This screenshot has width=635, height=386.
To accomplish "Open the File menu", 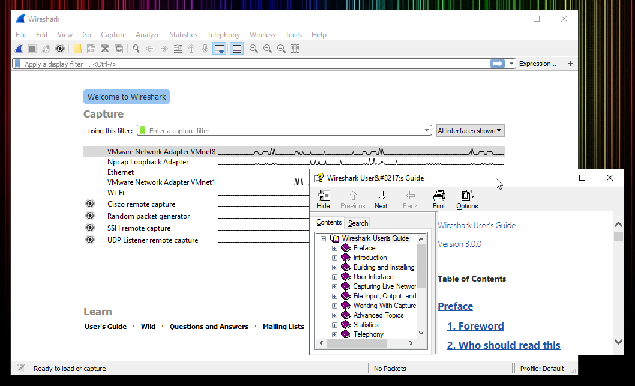I will pyautogui.click(x=21, y=35).
